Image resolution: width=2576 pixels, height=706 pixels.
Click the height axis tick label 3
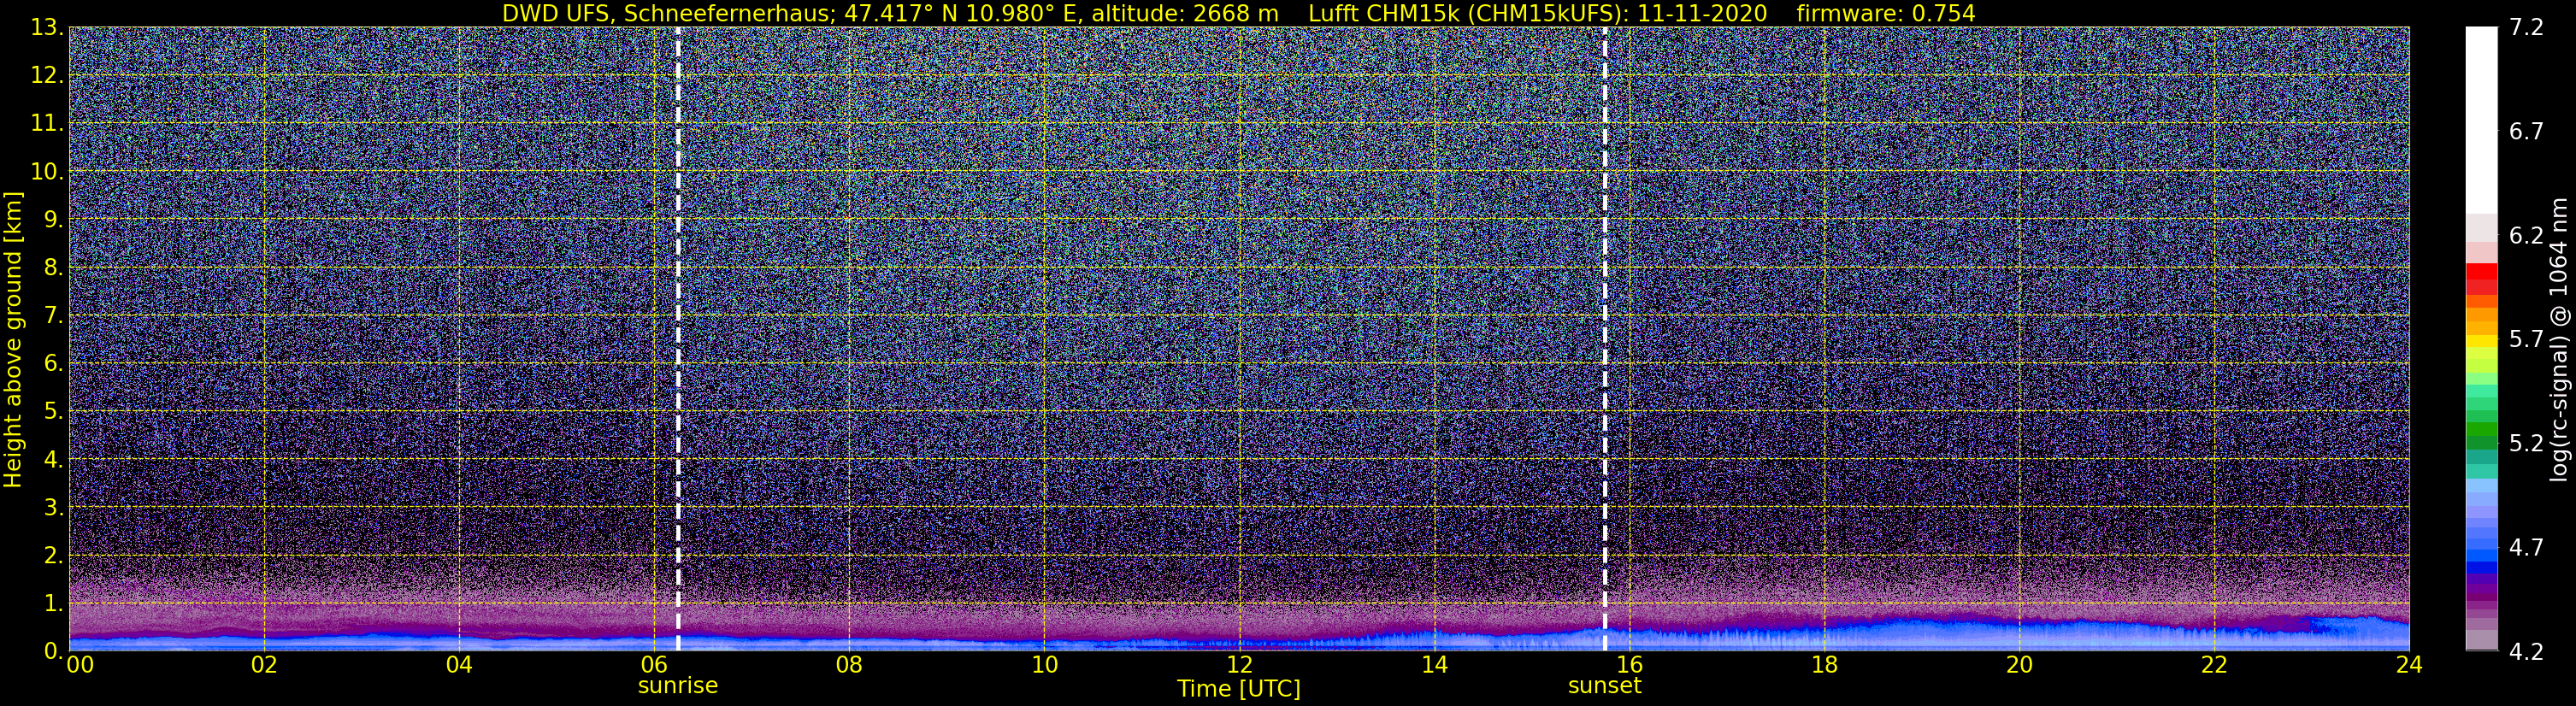pyautogui.click(x=54, y=507)
